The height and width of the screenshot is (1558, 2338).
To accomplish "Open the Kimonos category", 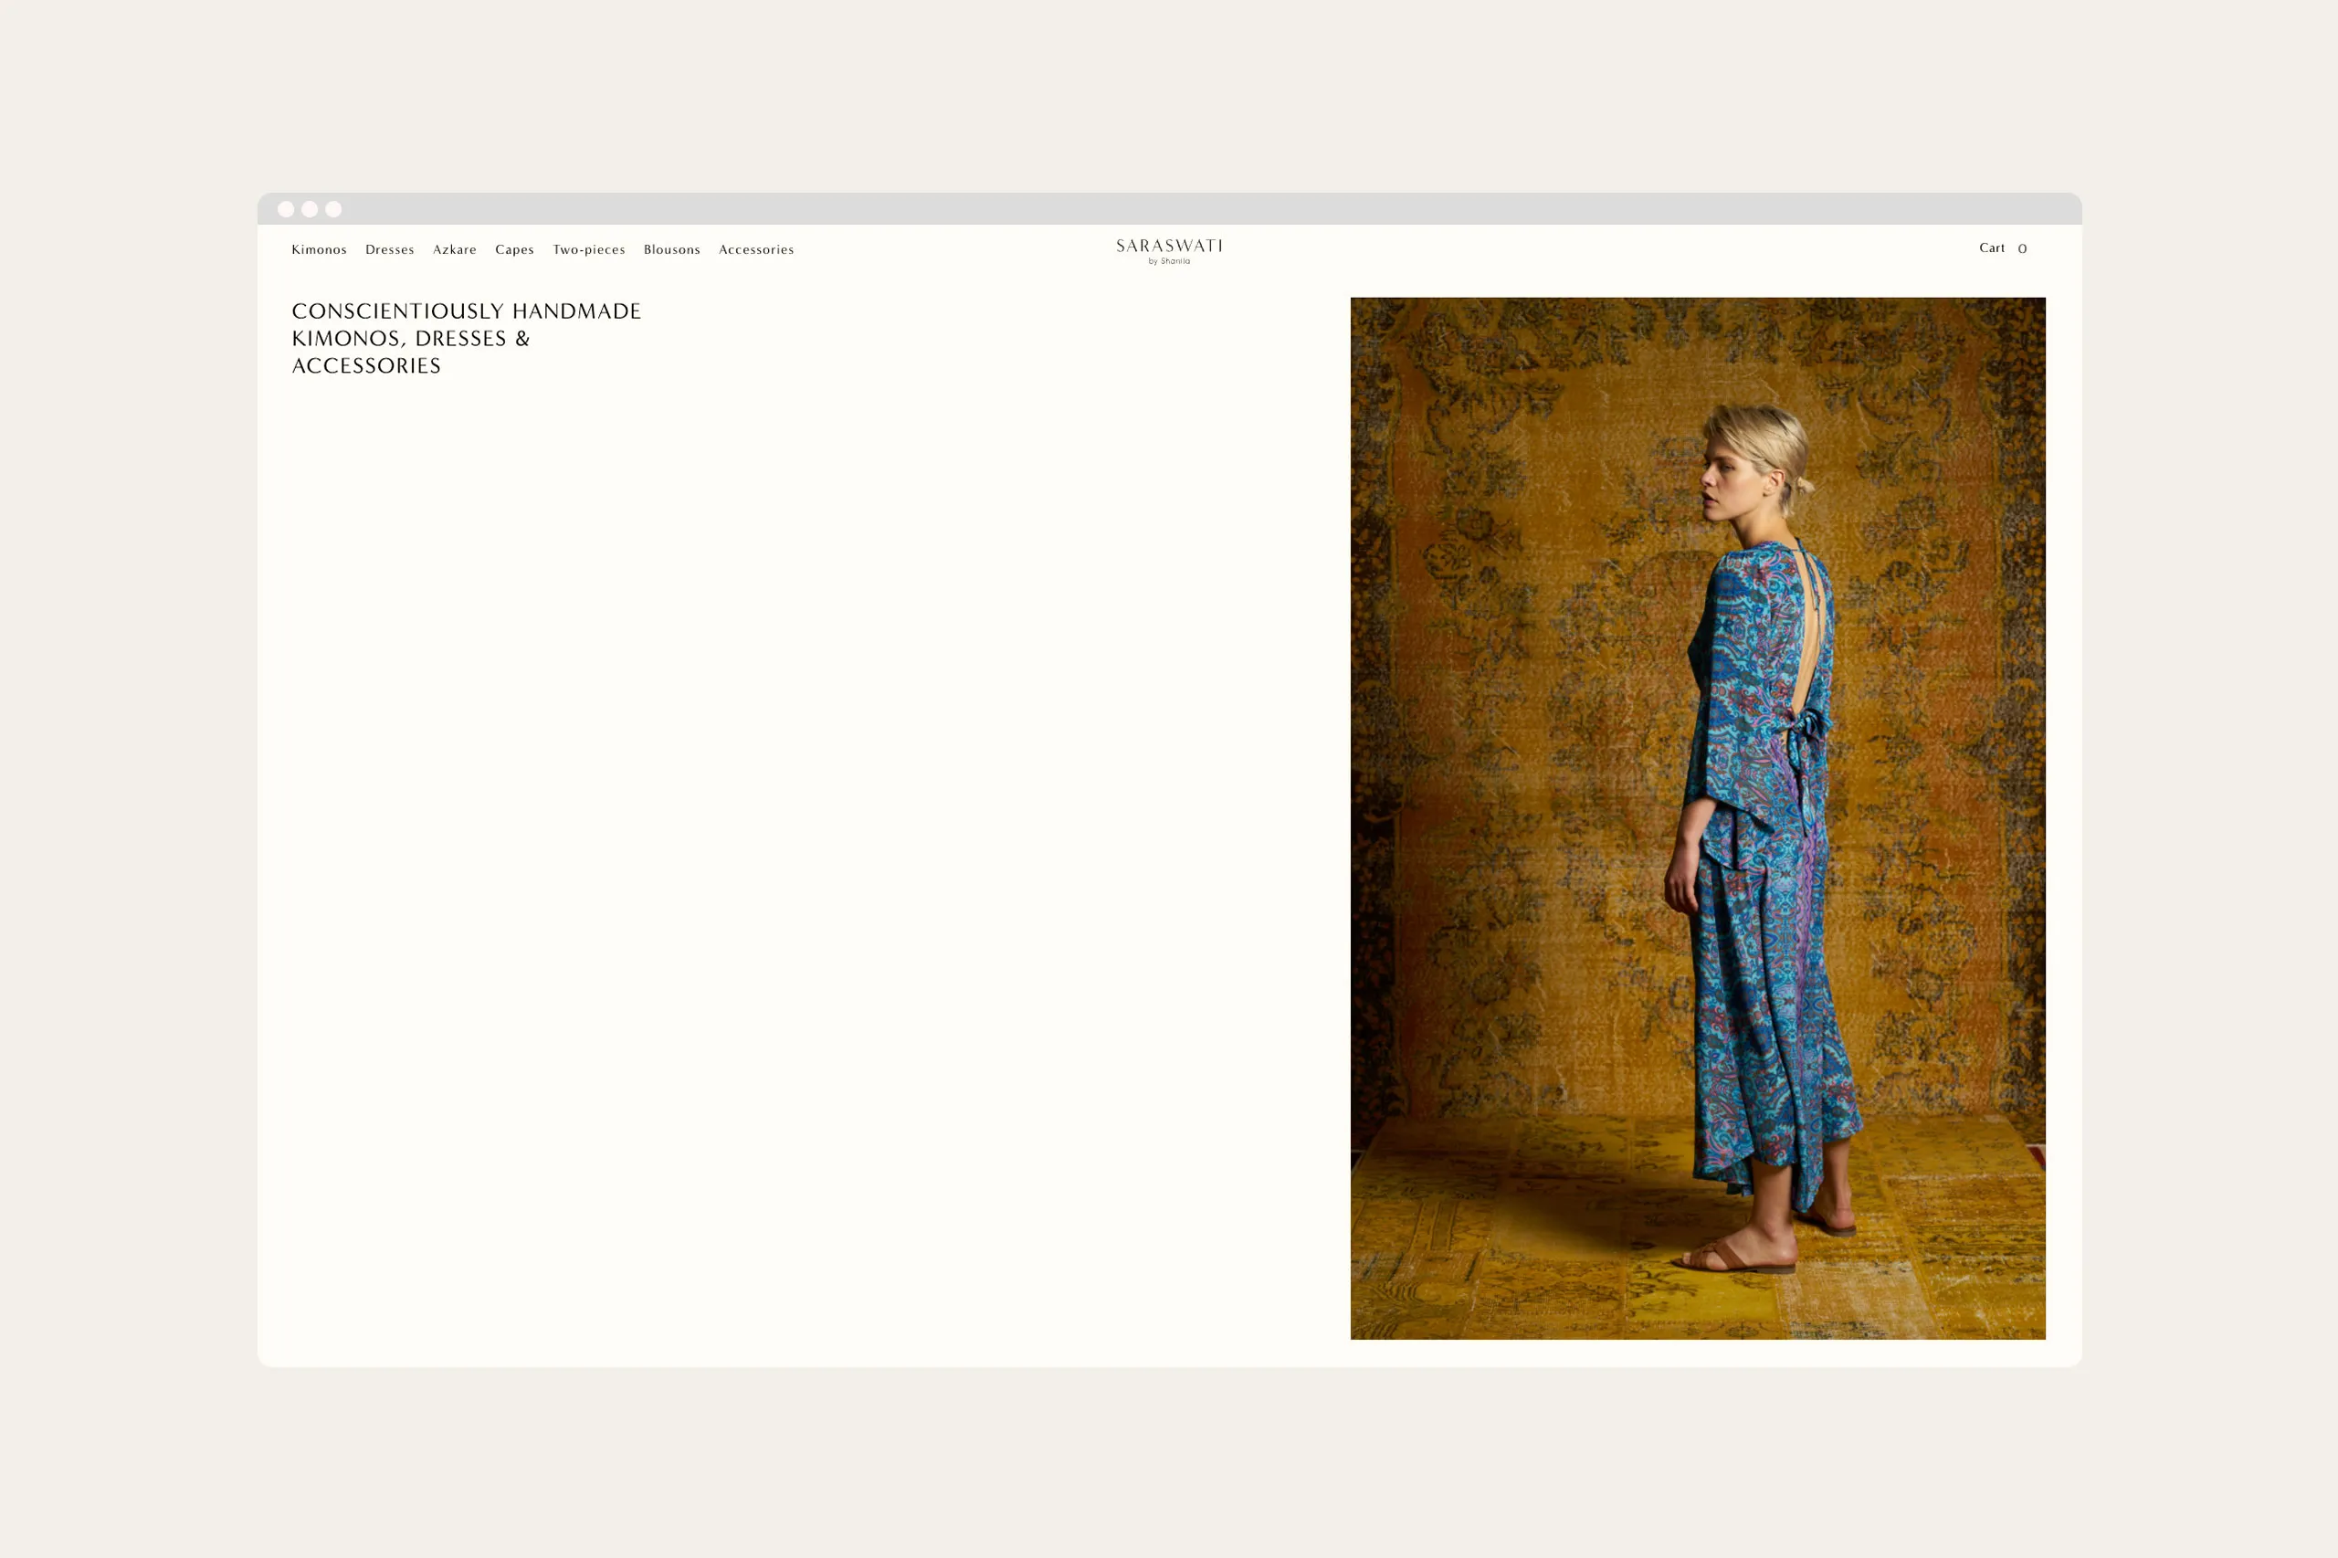I will [319, 249].
